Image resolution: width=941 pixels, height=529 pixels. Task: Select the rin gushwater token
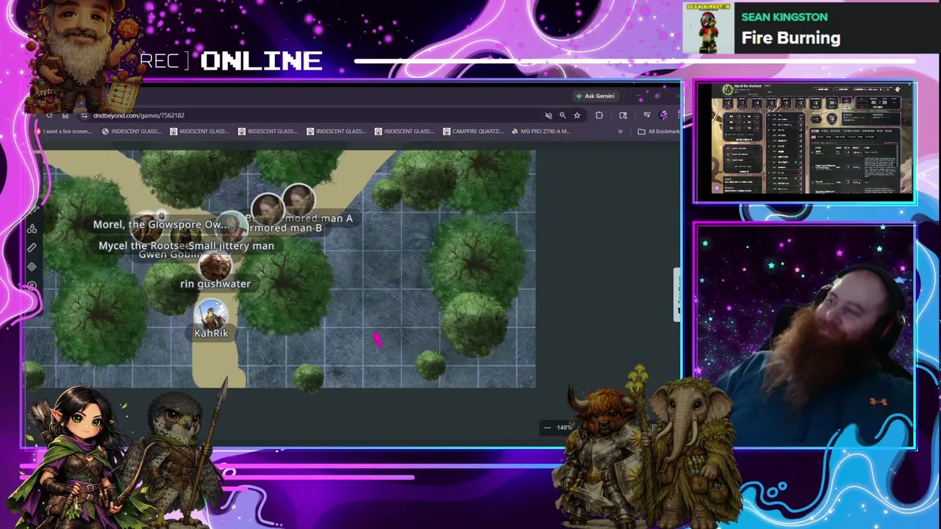coord(215,266)
